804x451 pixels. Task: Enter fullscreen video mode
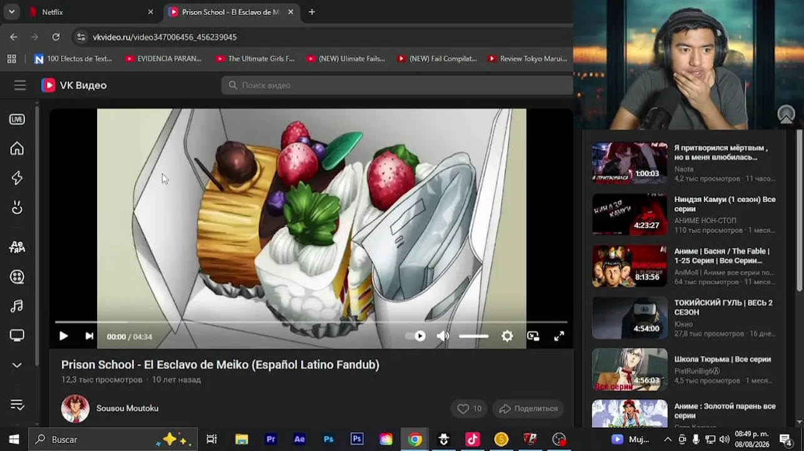click(x=559, y=336)
